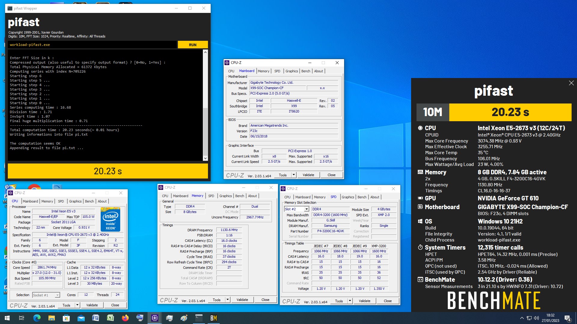
Task: Expand the Slot #2 memory slot dropdown
Action: pyautogui.click(x=307, y=209)
